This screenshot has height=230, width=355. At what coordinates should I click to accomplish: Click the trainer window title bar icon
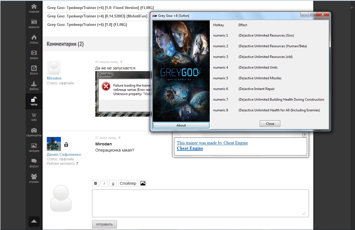pos(154,16)
